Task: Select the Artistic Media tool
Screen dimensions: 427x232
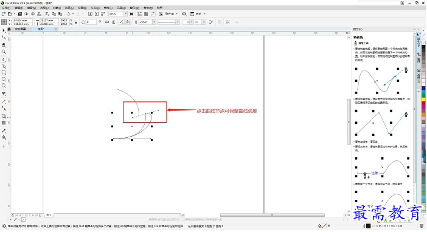Action: tap(4, 66)
